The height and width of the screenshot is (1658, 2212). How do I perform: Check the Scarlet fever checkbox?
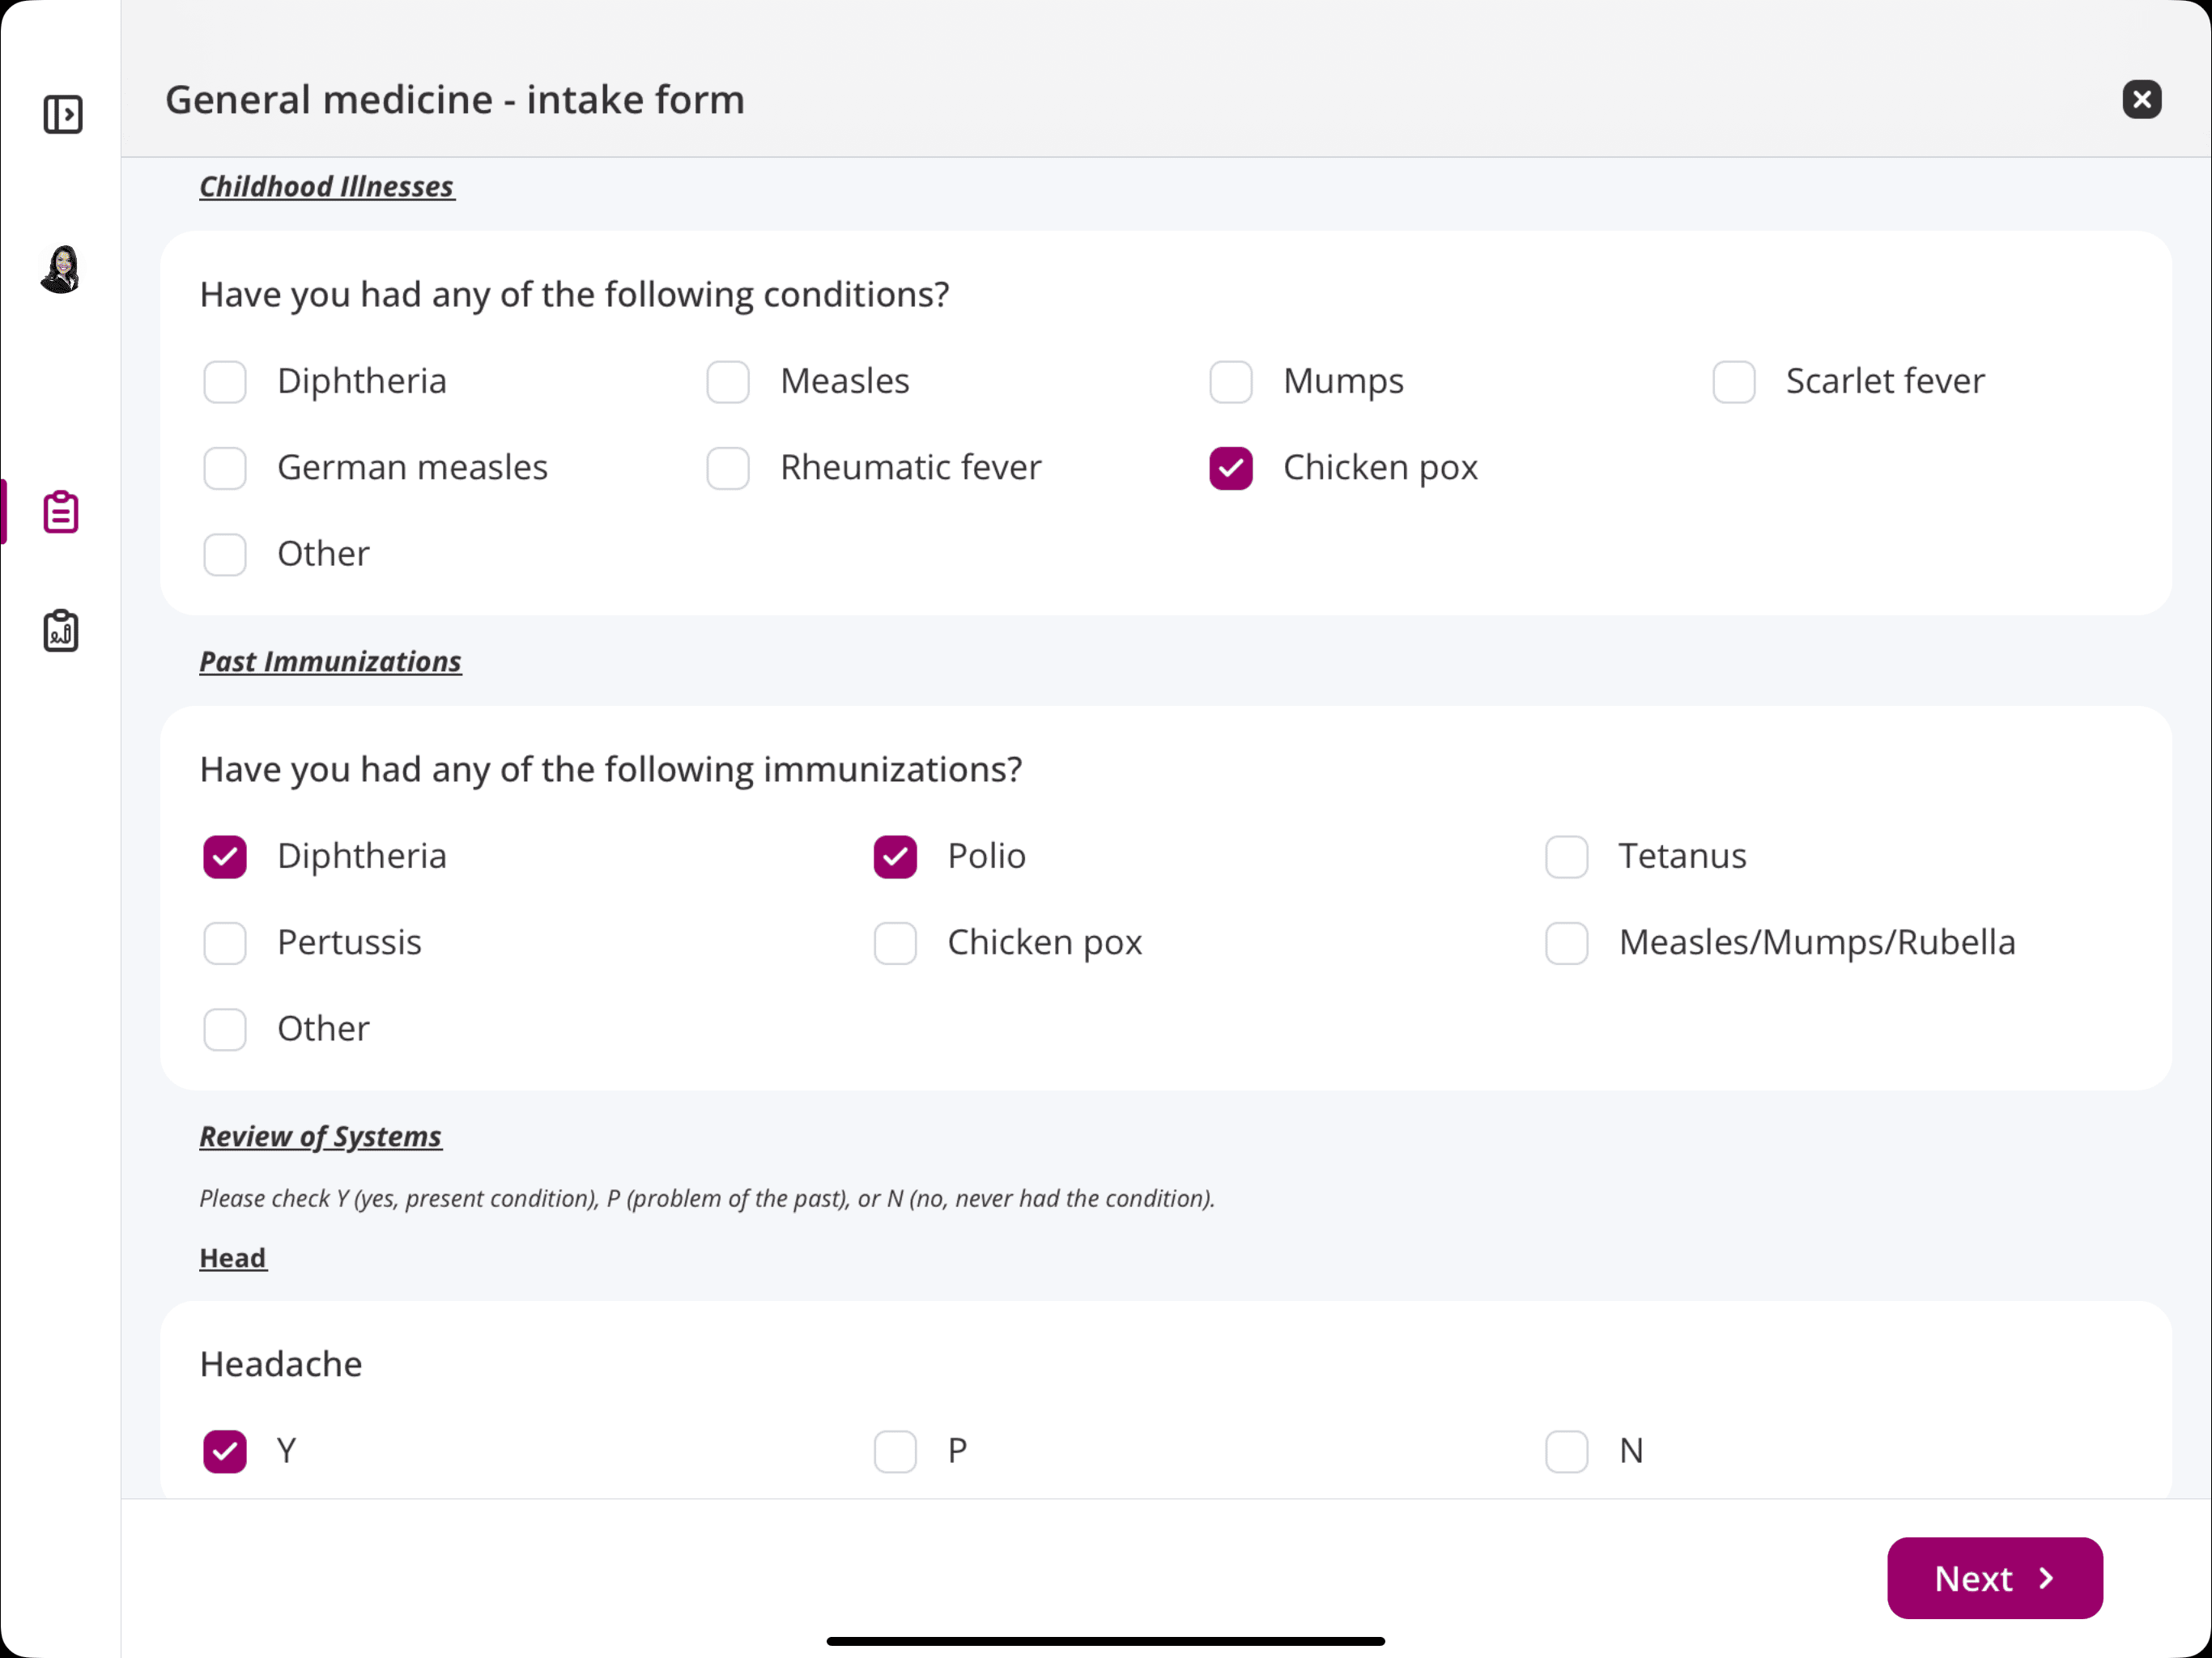[x=1733, y=382]
